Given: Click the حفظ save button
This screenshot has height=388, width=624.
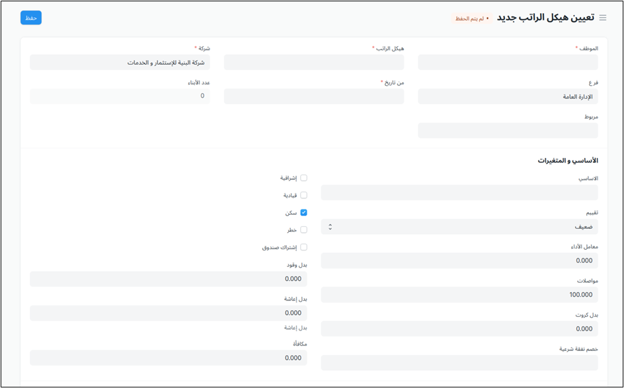Looking at the screenshot, I should pyautogui.click(x=31, y=18).
